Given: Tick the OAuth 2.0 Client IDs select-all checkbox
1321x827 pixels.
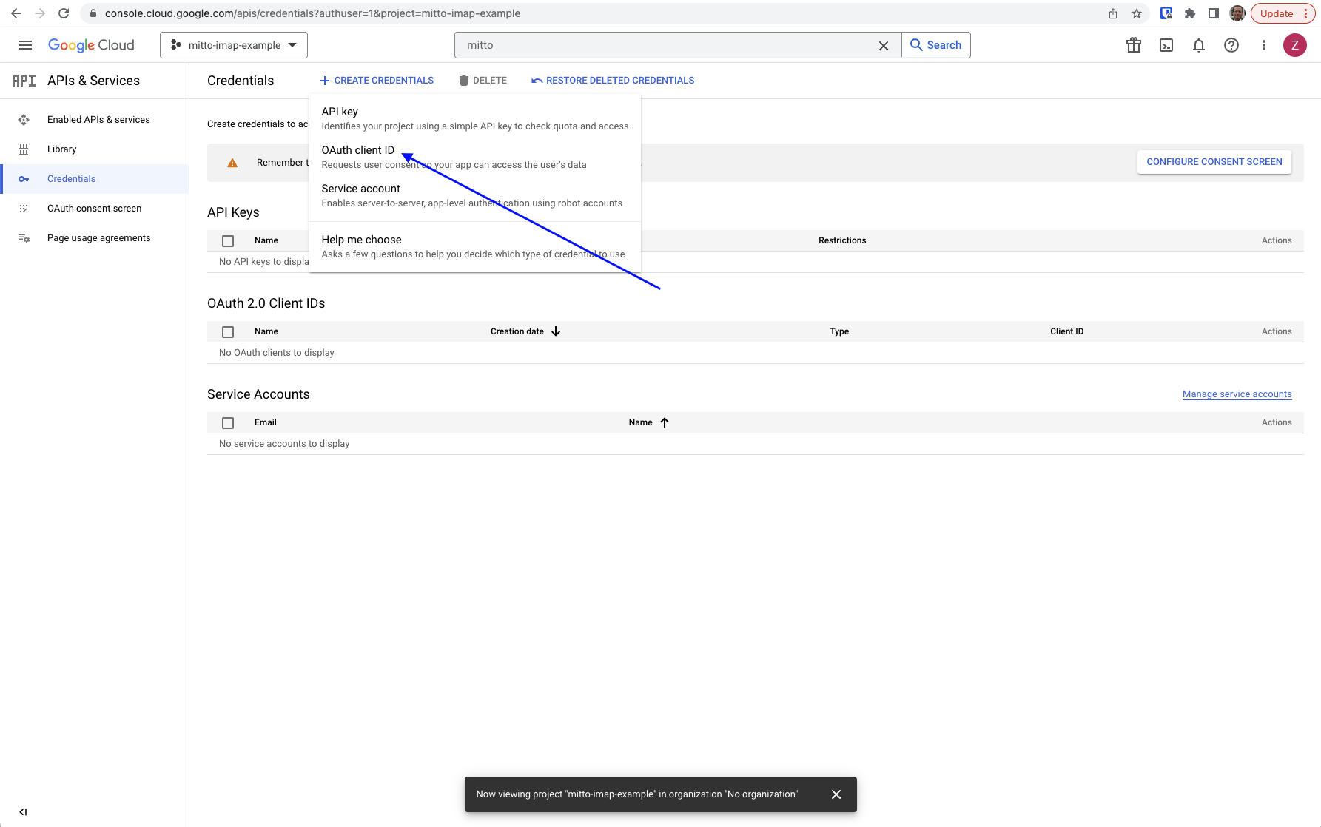Looking at the screenshot, I should pyautogui.click(x=228, y=332).
